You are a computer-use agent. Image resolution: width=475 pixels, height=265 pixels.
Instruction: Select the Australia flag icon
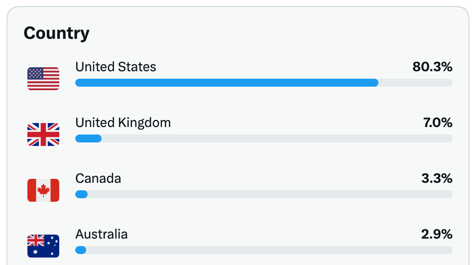click(x=43, y=246)
